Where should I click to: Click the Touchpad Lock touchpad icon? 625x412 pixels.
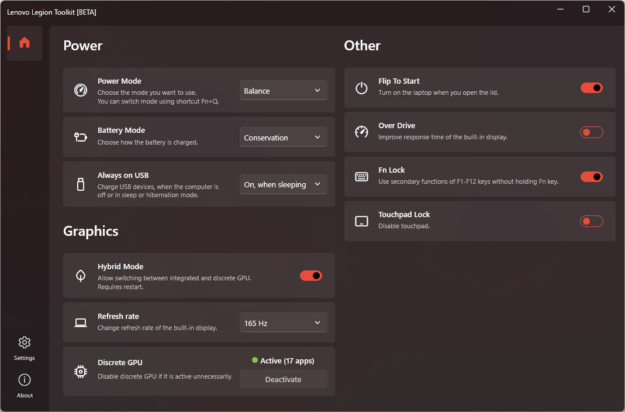pos(361,221)
